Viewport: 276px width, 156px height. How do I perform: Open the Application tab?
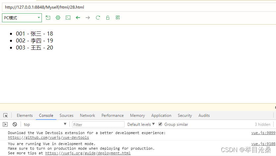pyautogui.click(x=161, y=116)
